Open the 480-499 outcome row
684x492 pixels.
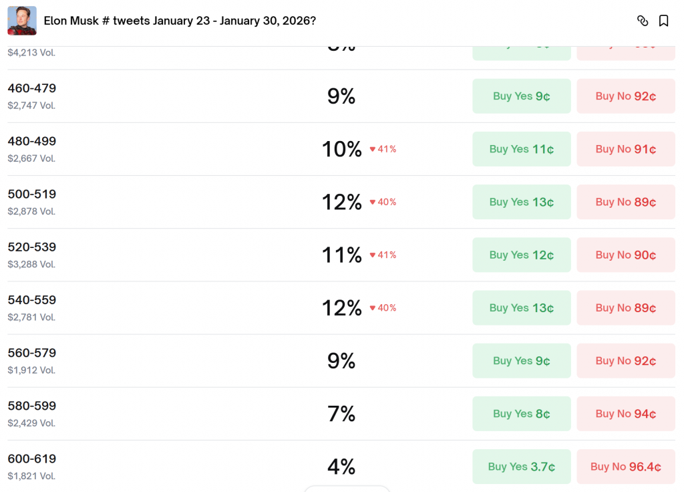200,149
